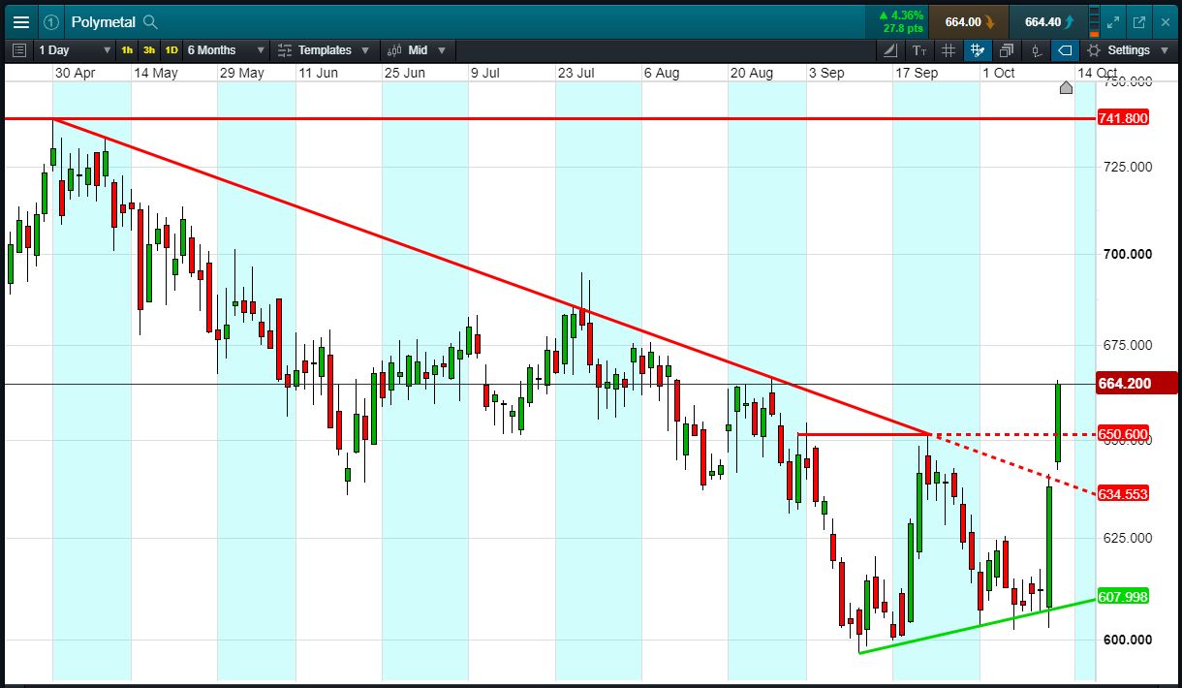
Task: Click the Mid price type label
Action: pyautogui.click(x=418, y=50)
